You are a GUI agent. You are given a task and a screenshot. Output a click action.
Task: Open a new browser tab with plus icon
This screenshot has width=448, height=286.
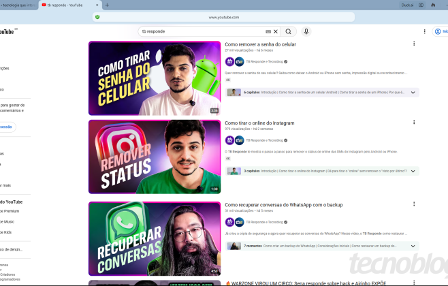point(107,5)
